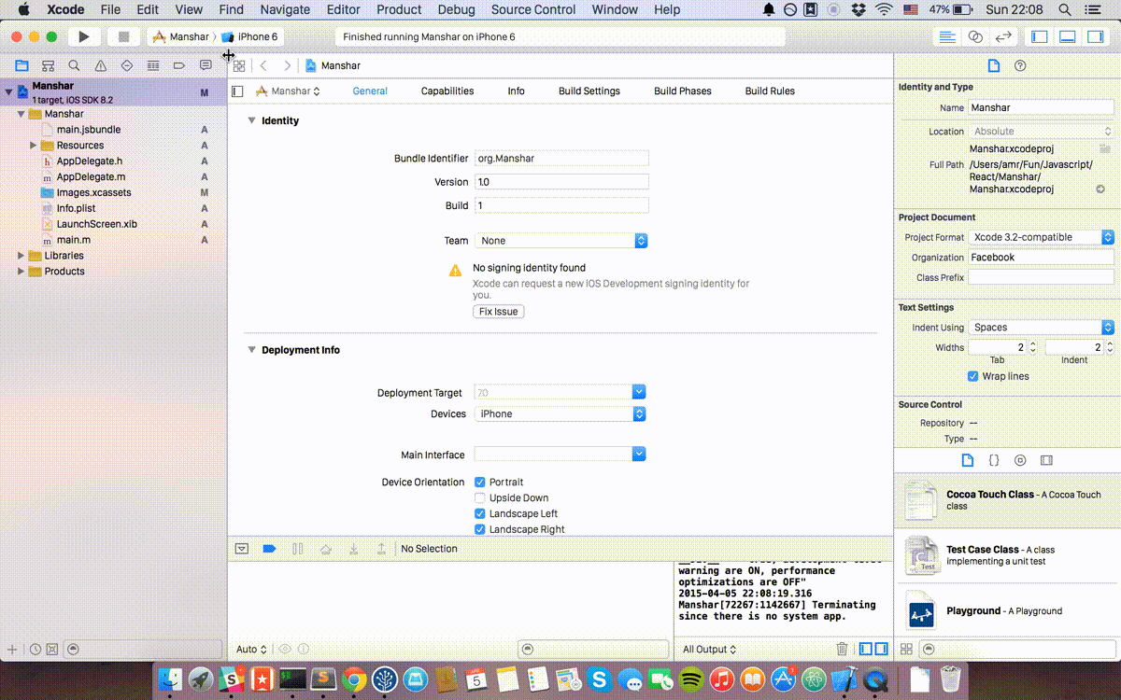
Task: Open the Breakpoint navigator
Action: coord(179,65)
